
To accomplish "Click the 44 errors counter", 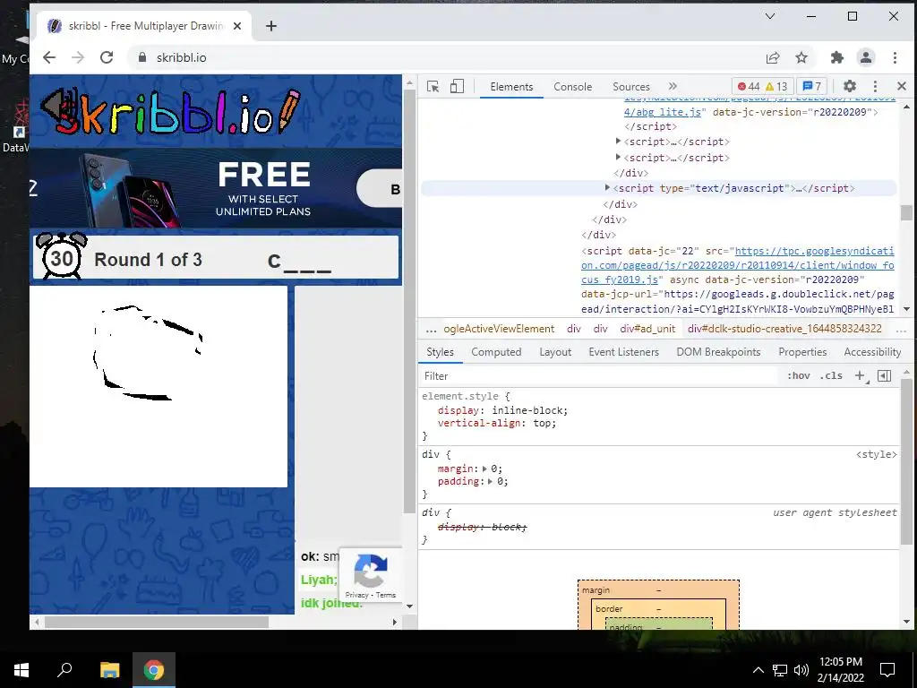I will pyautogui.click(x=748, y=87).
